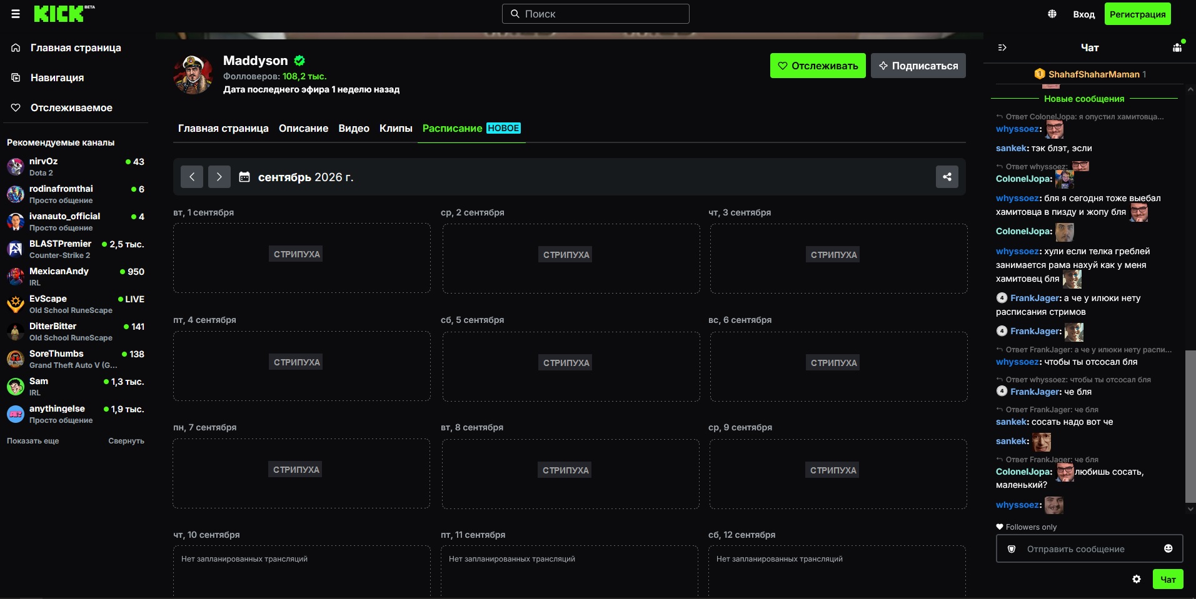Viewport: 1196px width, 599px height.
Task: Click the globe language icon
Action: (1052, 14)
